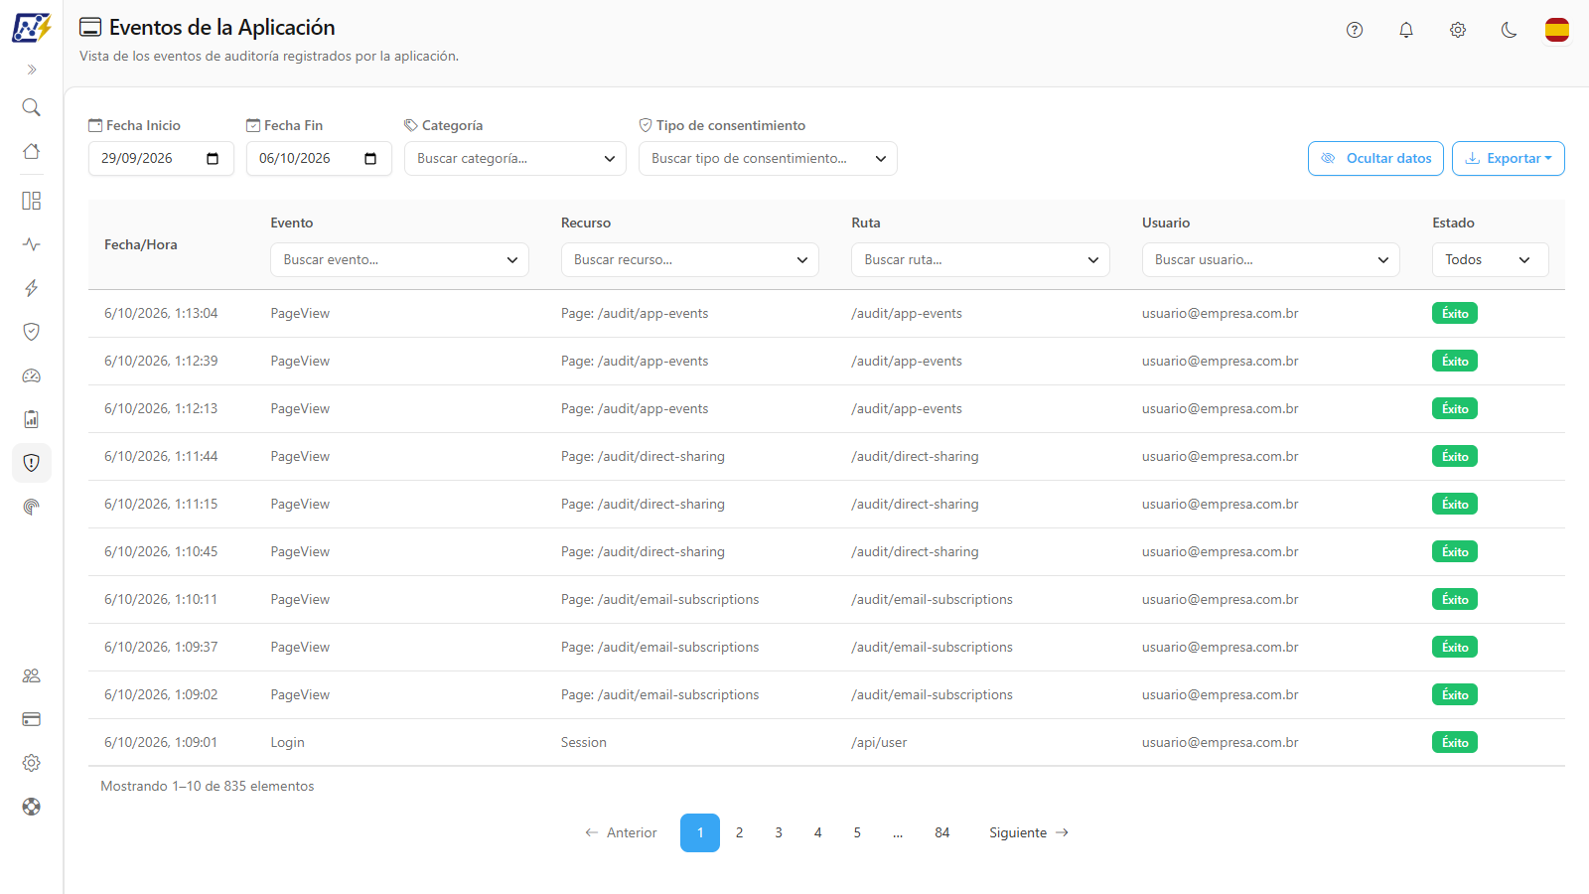The image size is (1589, 894).
Task: Open the Buscar ruta dropdown
Action: click(x=980, y=259)
